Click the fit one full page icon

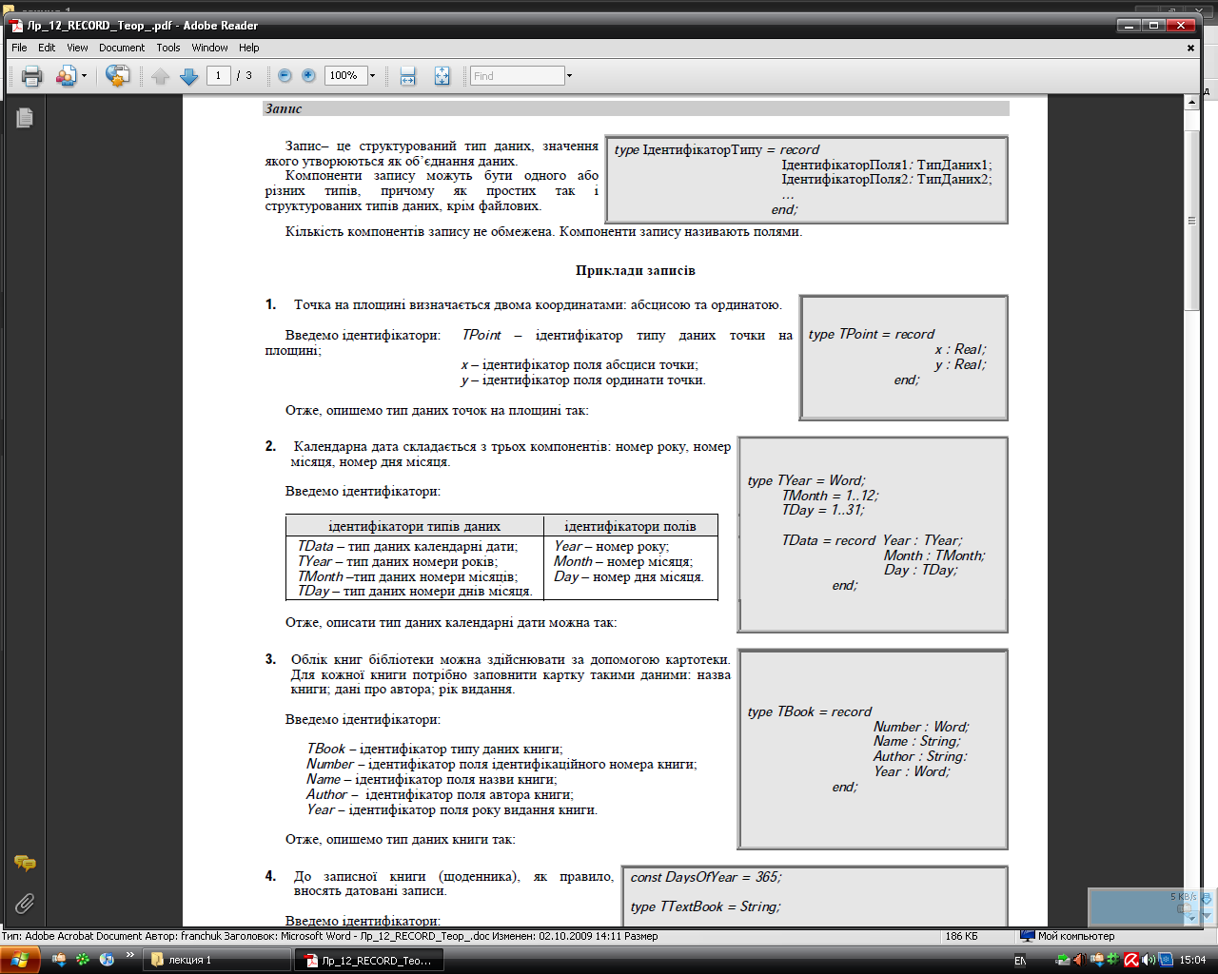coord(442,76)
